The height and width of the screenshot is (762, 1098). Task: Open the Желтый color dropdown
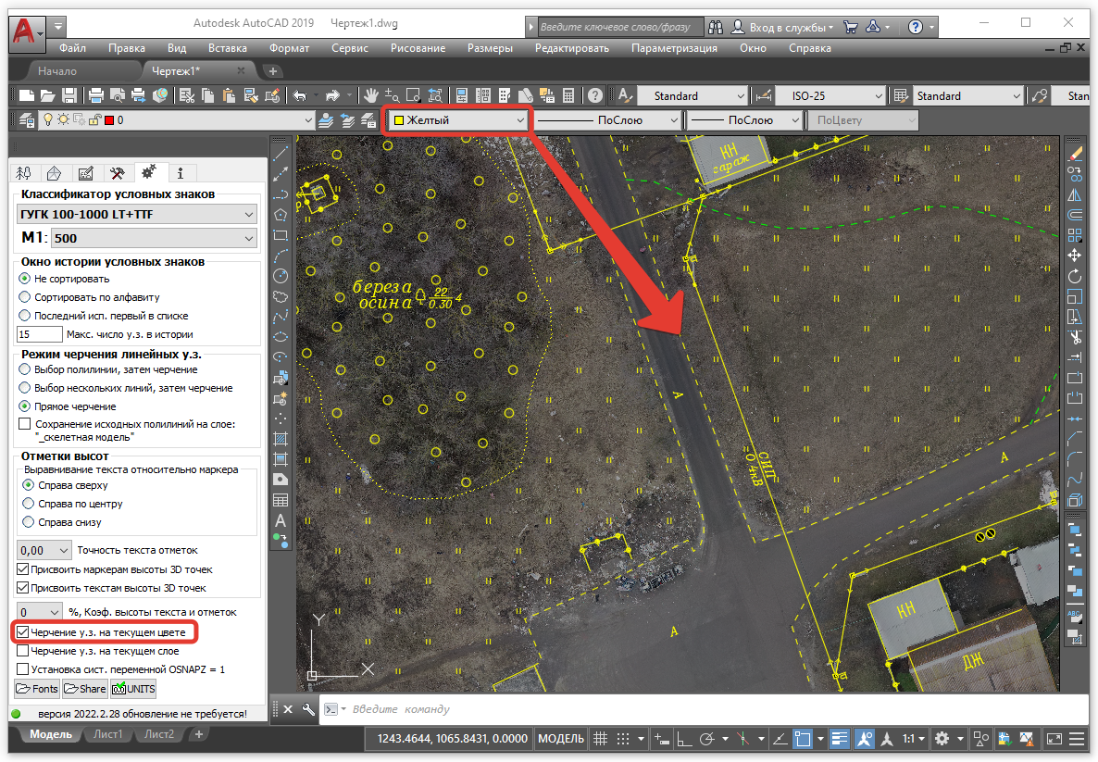[459, 120]
